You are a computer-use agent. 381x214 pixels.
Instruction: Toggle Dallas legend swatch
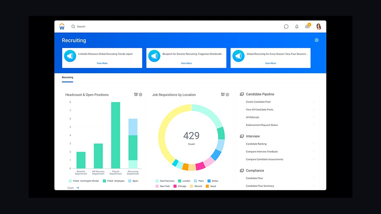coord(209,181)
